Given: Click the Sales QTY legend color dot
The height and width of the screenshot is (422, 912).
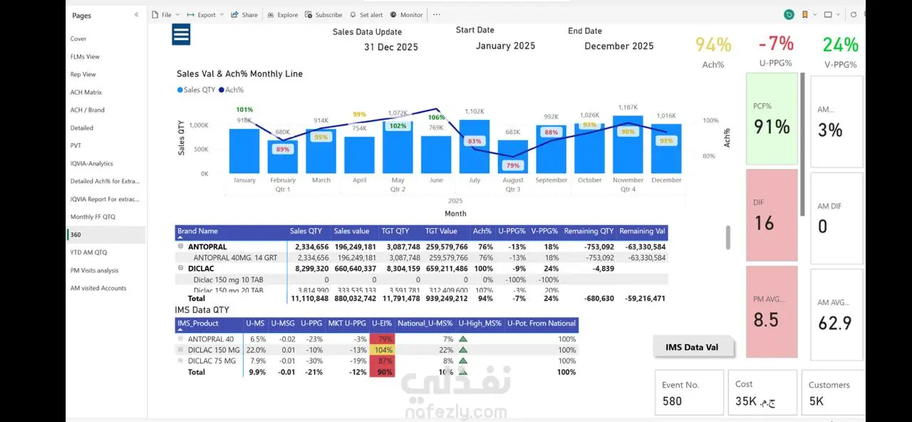Looking at the screenshot, I should [180, 90].
